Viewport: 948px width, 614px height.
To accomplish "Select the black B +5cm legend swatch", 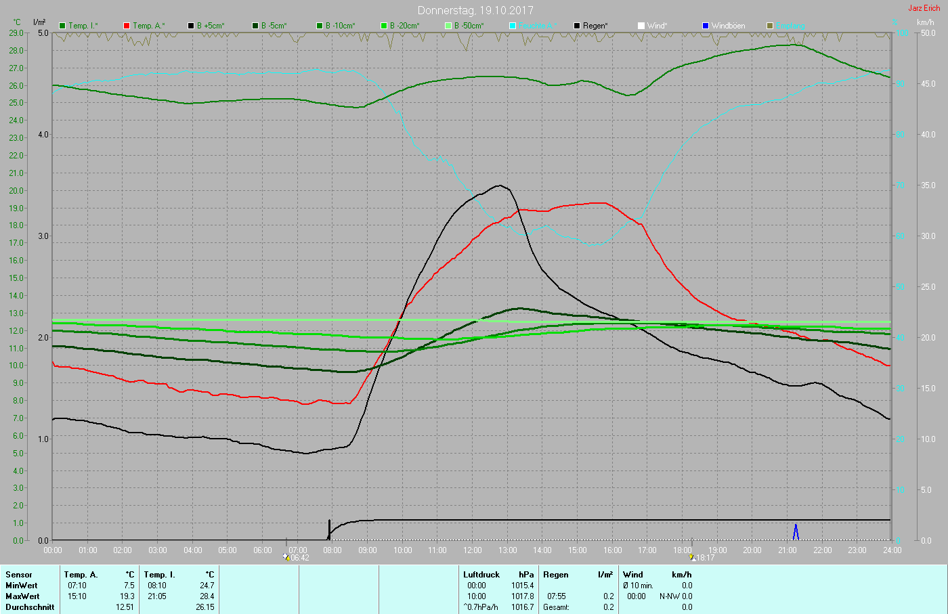I will [x=191, y=26].
